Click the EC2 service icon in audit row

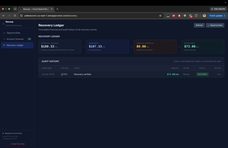pyautogui.click(x=62, y=74)
